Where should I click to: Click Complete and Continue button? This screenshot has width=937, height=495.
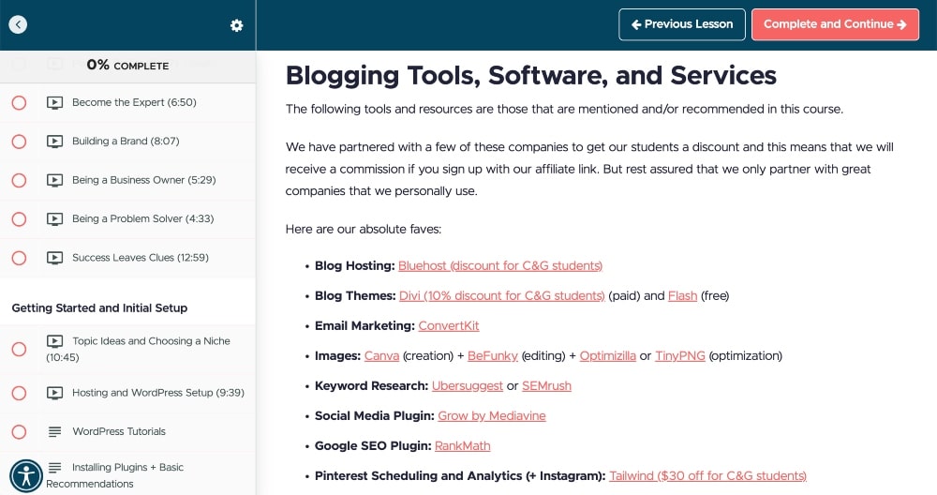point(835,24)
